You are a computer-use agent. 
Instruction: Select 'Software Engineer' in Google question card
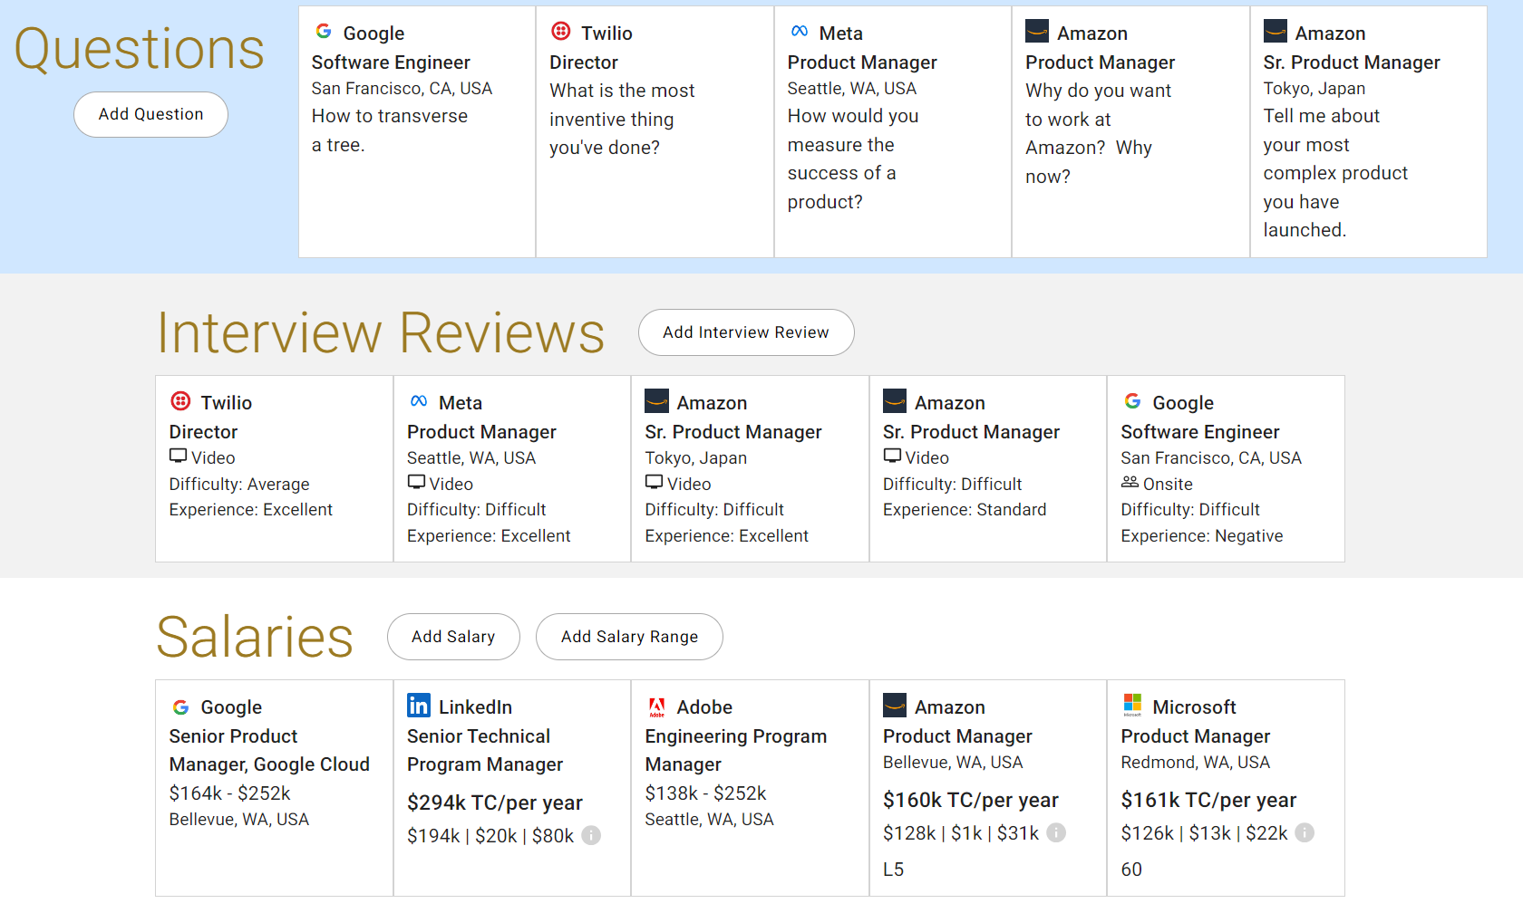pos(391,62)
